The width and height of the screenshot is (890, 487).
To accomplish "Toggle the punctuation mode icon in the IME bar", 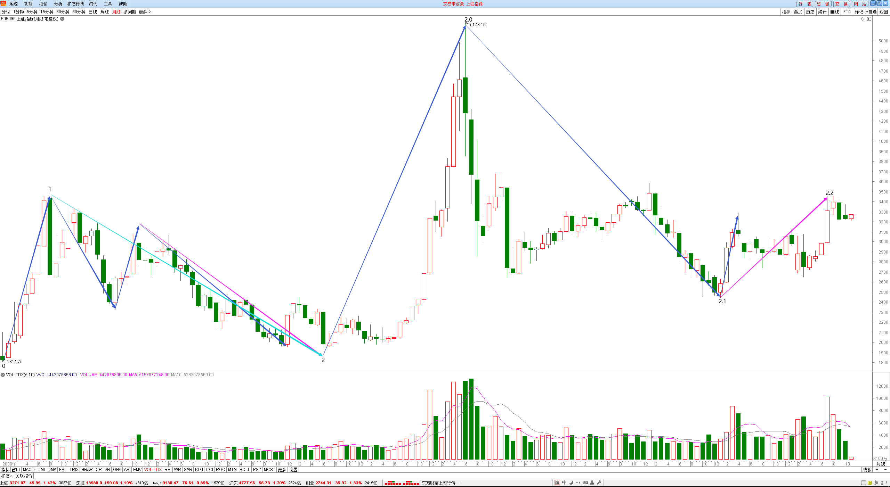I will pyautogui.click(x=578, y=483).
